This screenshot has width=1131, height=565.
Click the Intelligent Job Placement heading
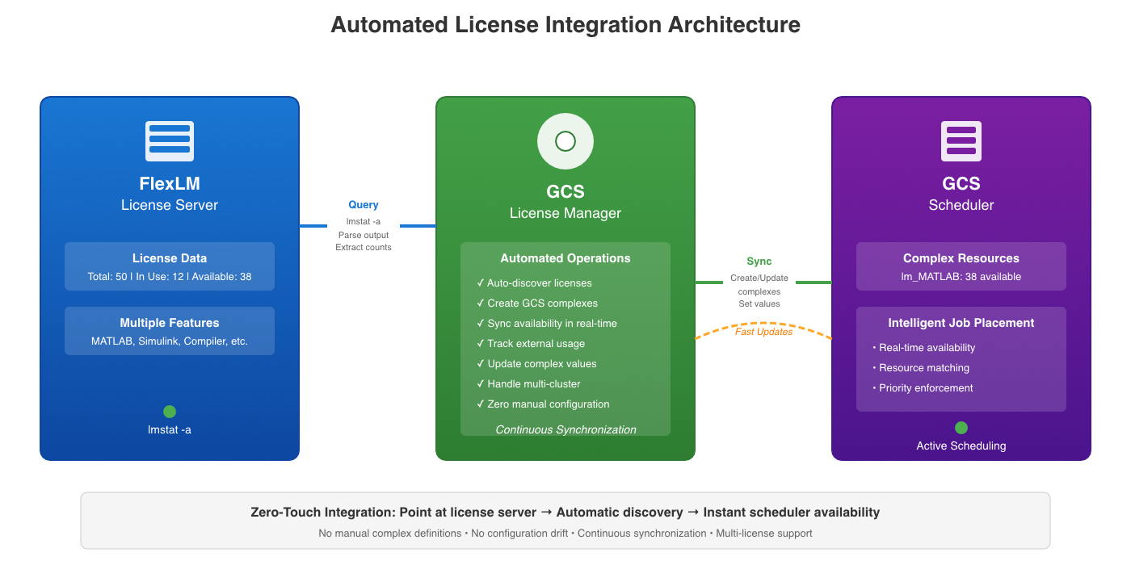961,323
